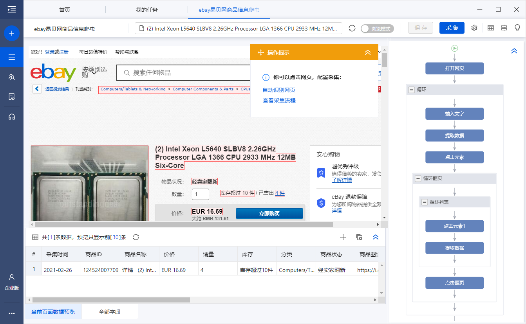This screenshot has height=324, width=526.
Task: Collapse the 操作提示 panel with chevron
Action: [368, 52]
